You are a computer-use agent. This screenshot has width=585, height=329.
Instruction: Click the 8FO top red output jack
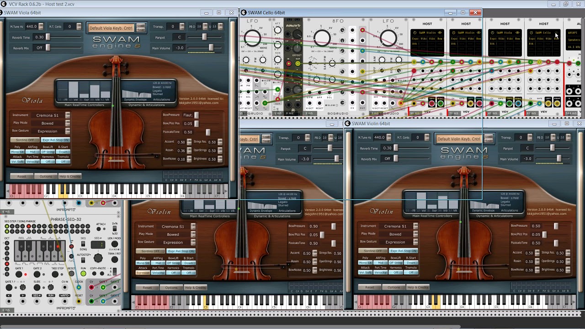click(x=362, y=31)
